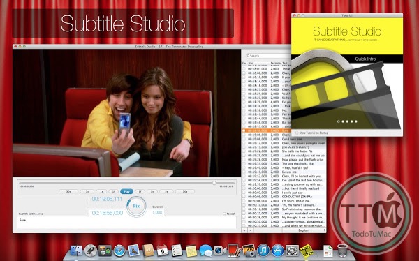Step back 5s button left of Play
This screenshot has width=419, height=261.
point(87,191)
